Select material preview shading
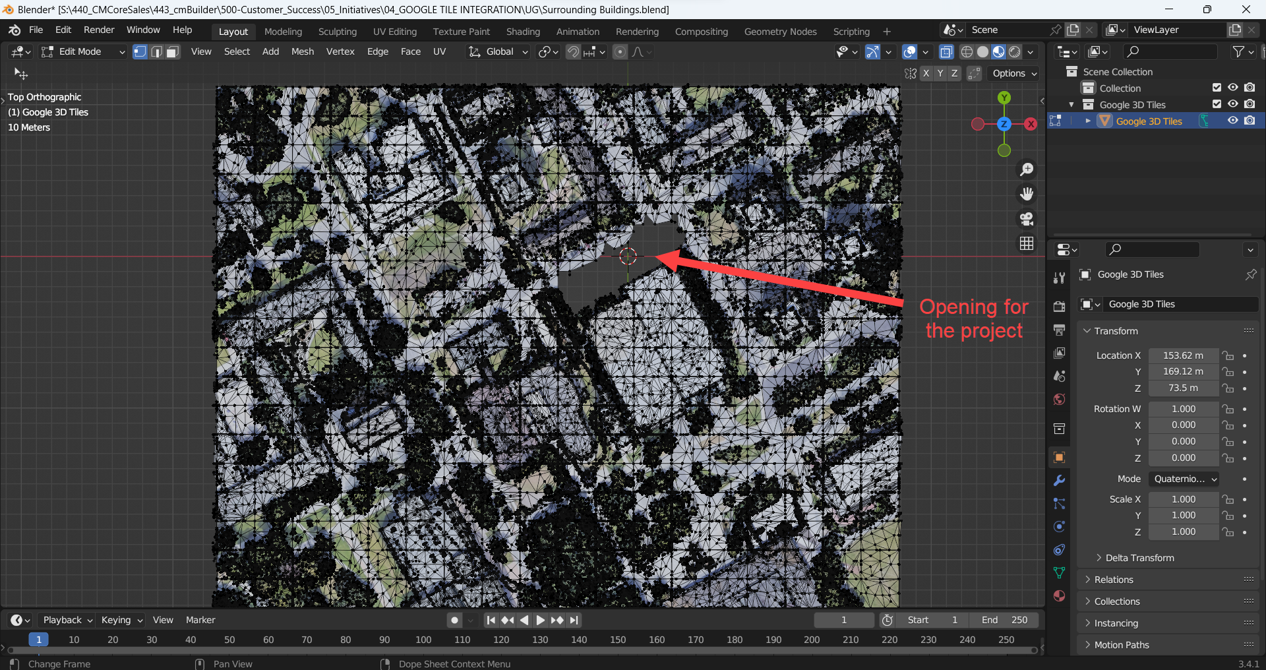 (x=998, y=51)
